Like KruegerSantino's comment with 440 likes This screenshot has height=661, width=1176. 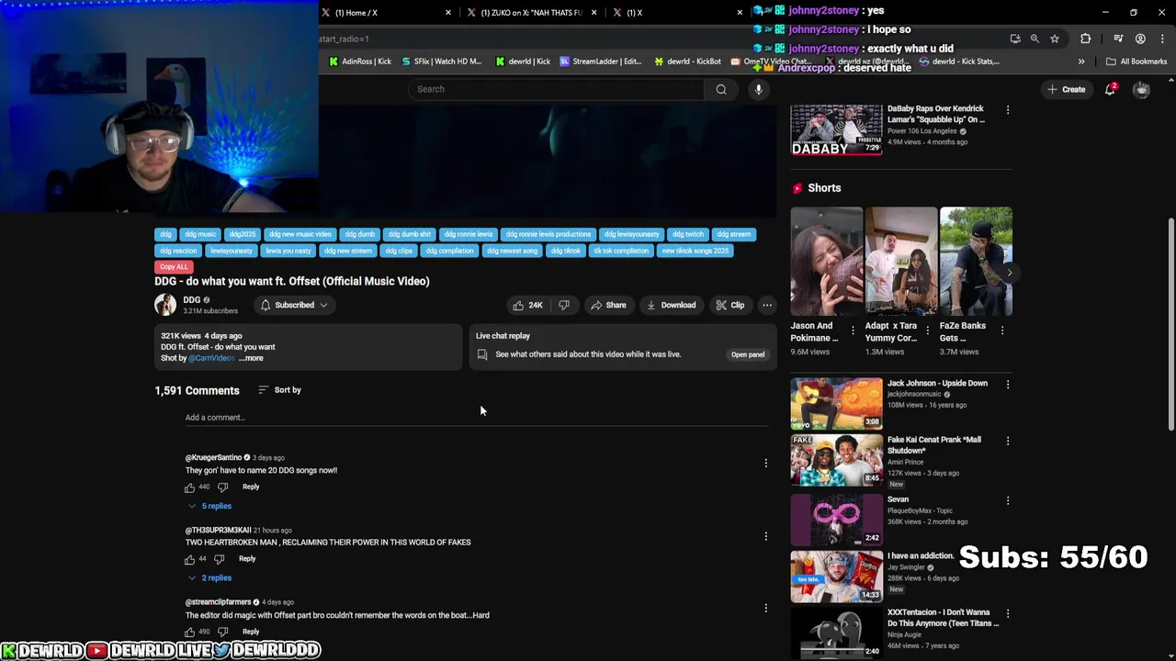190,487
